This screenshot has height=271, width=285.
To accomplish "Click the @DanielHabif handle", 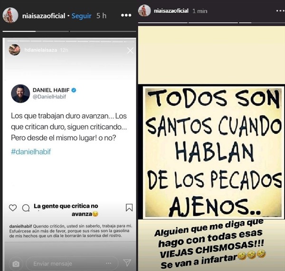I will [49, 97].
